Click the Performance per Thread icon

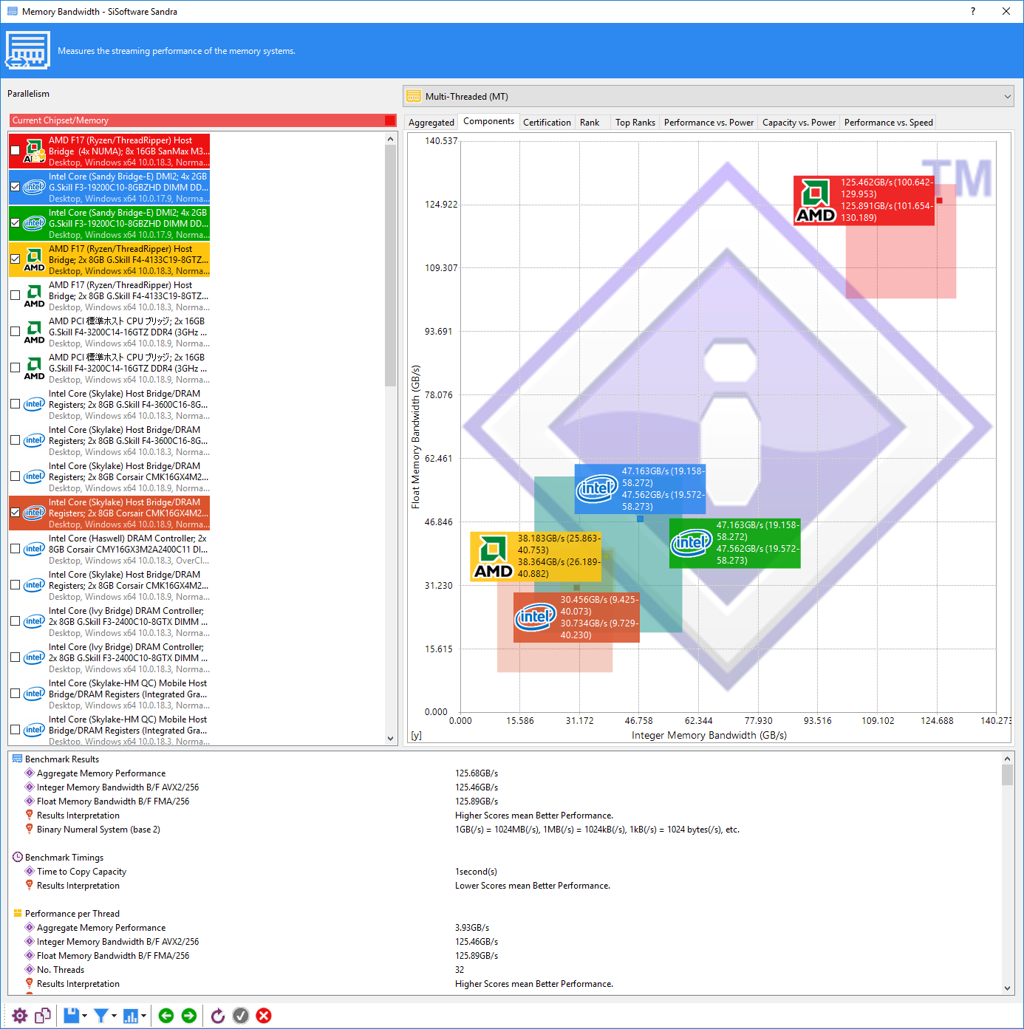point(18,913)
